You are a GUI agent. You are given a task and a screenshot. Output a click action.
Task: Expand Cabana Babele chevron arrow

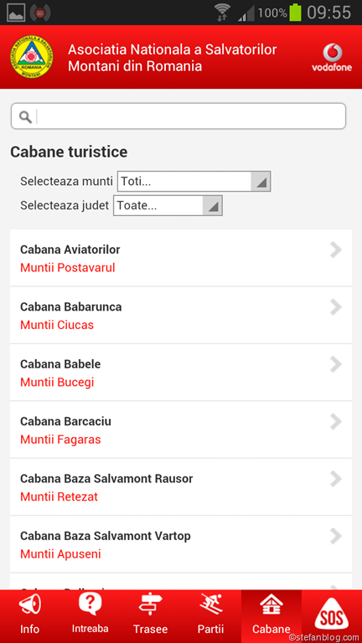[336, 364]
